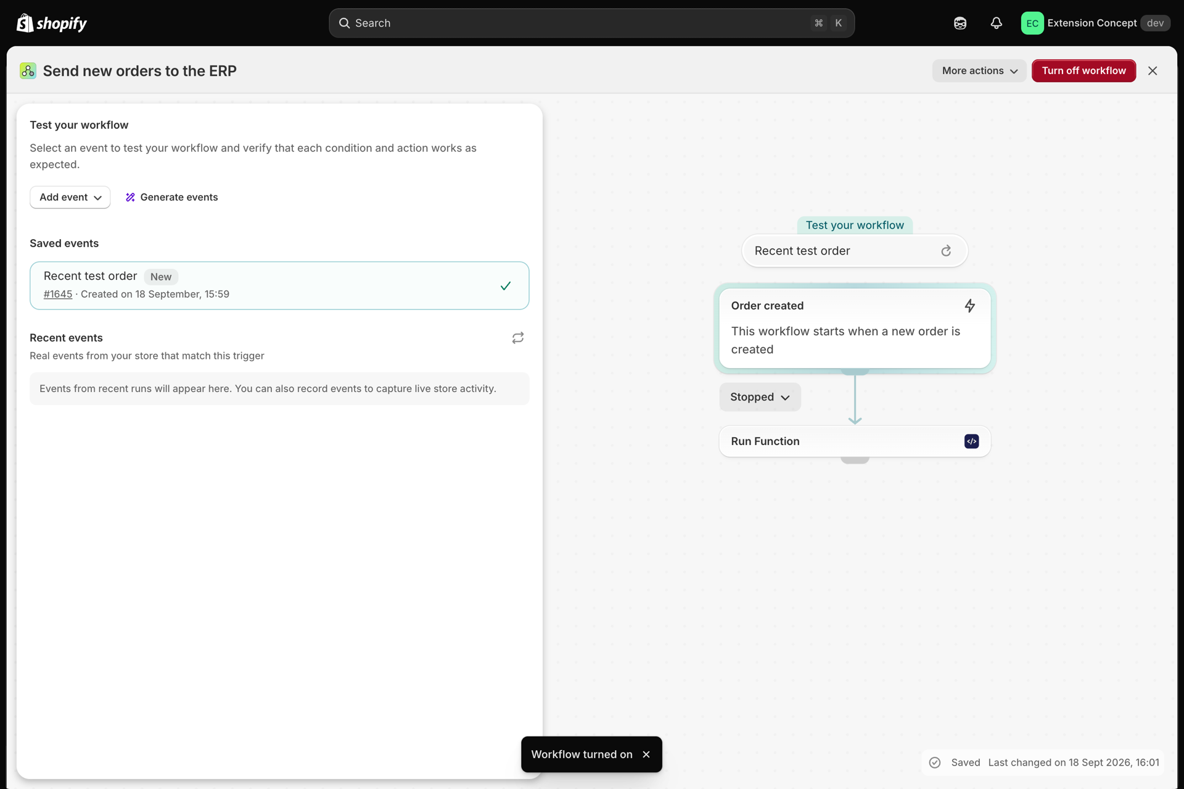Screen dimensions: 1184x789
Task: Click Events from recent runs info message
Action: click(279, 389)
